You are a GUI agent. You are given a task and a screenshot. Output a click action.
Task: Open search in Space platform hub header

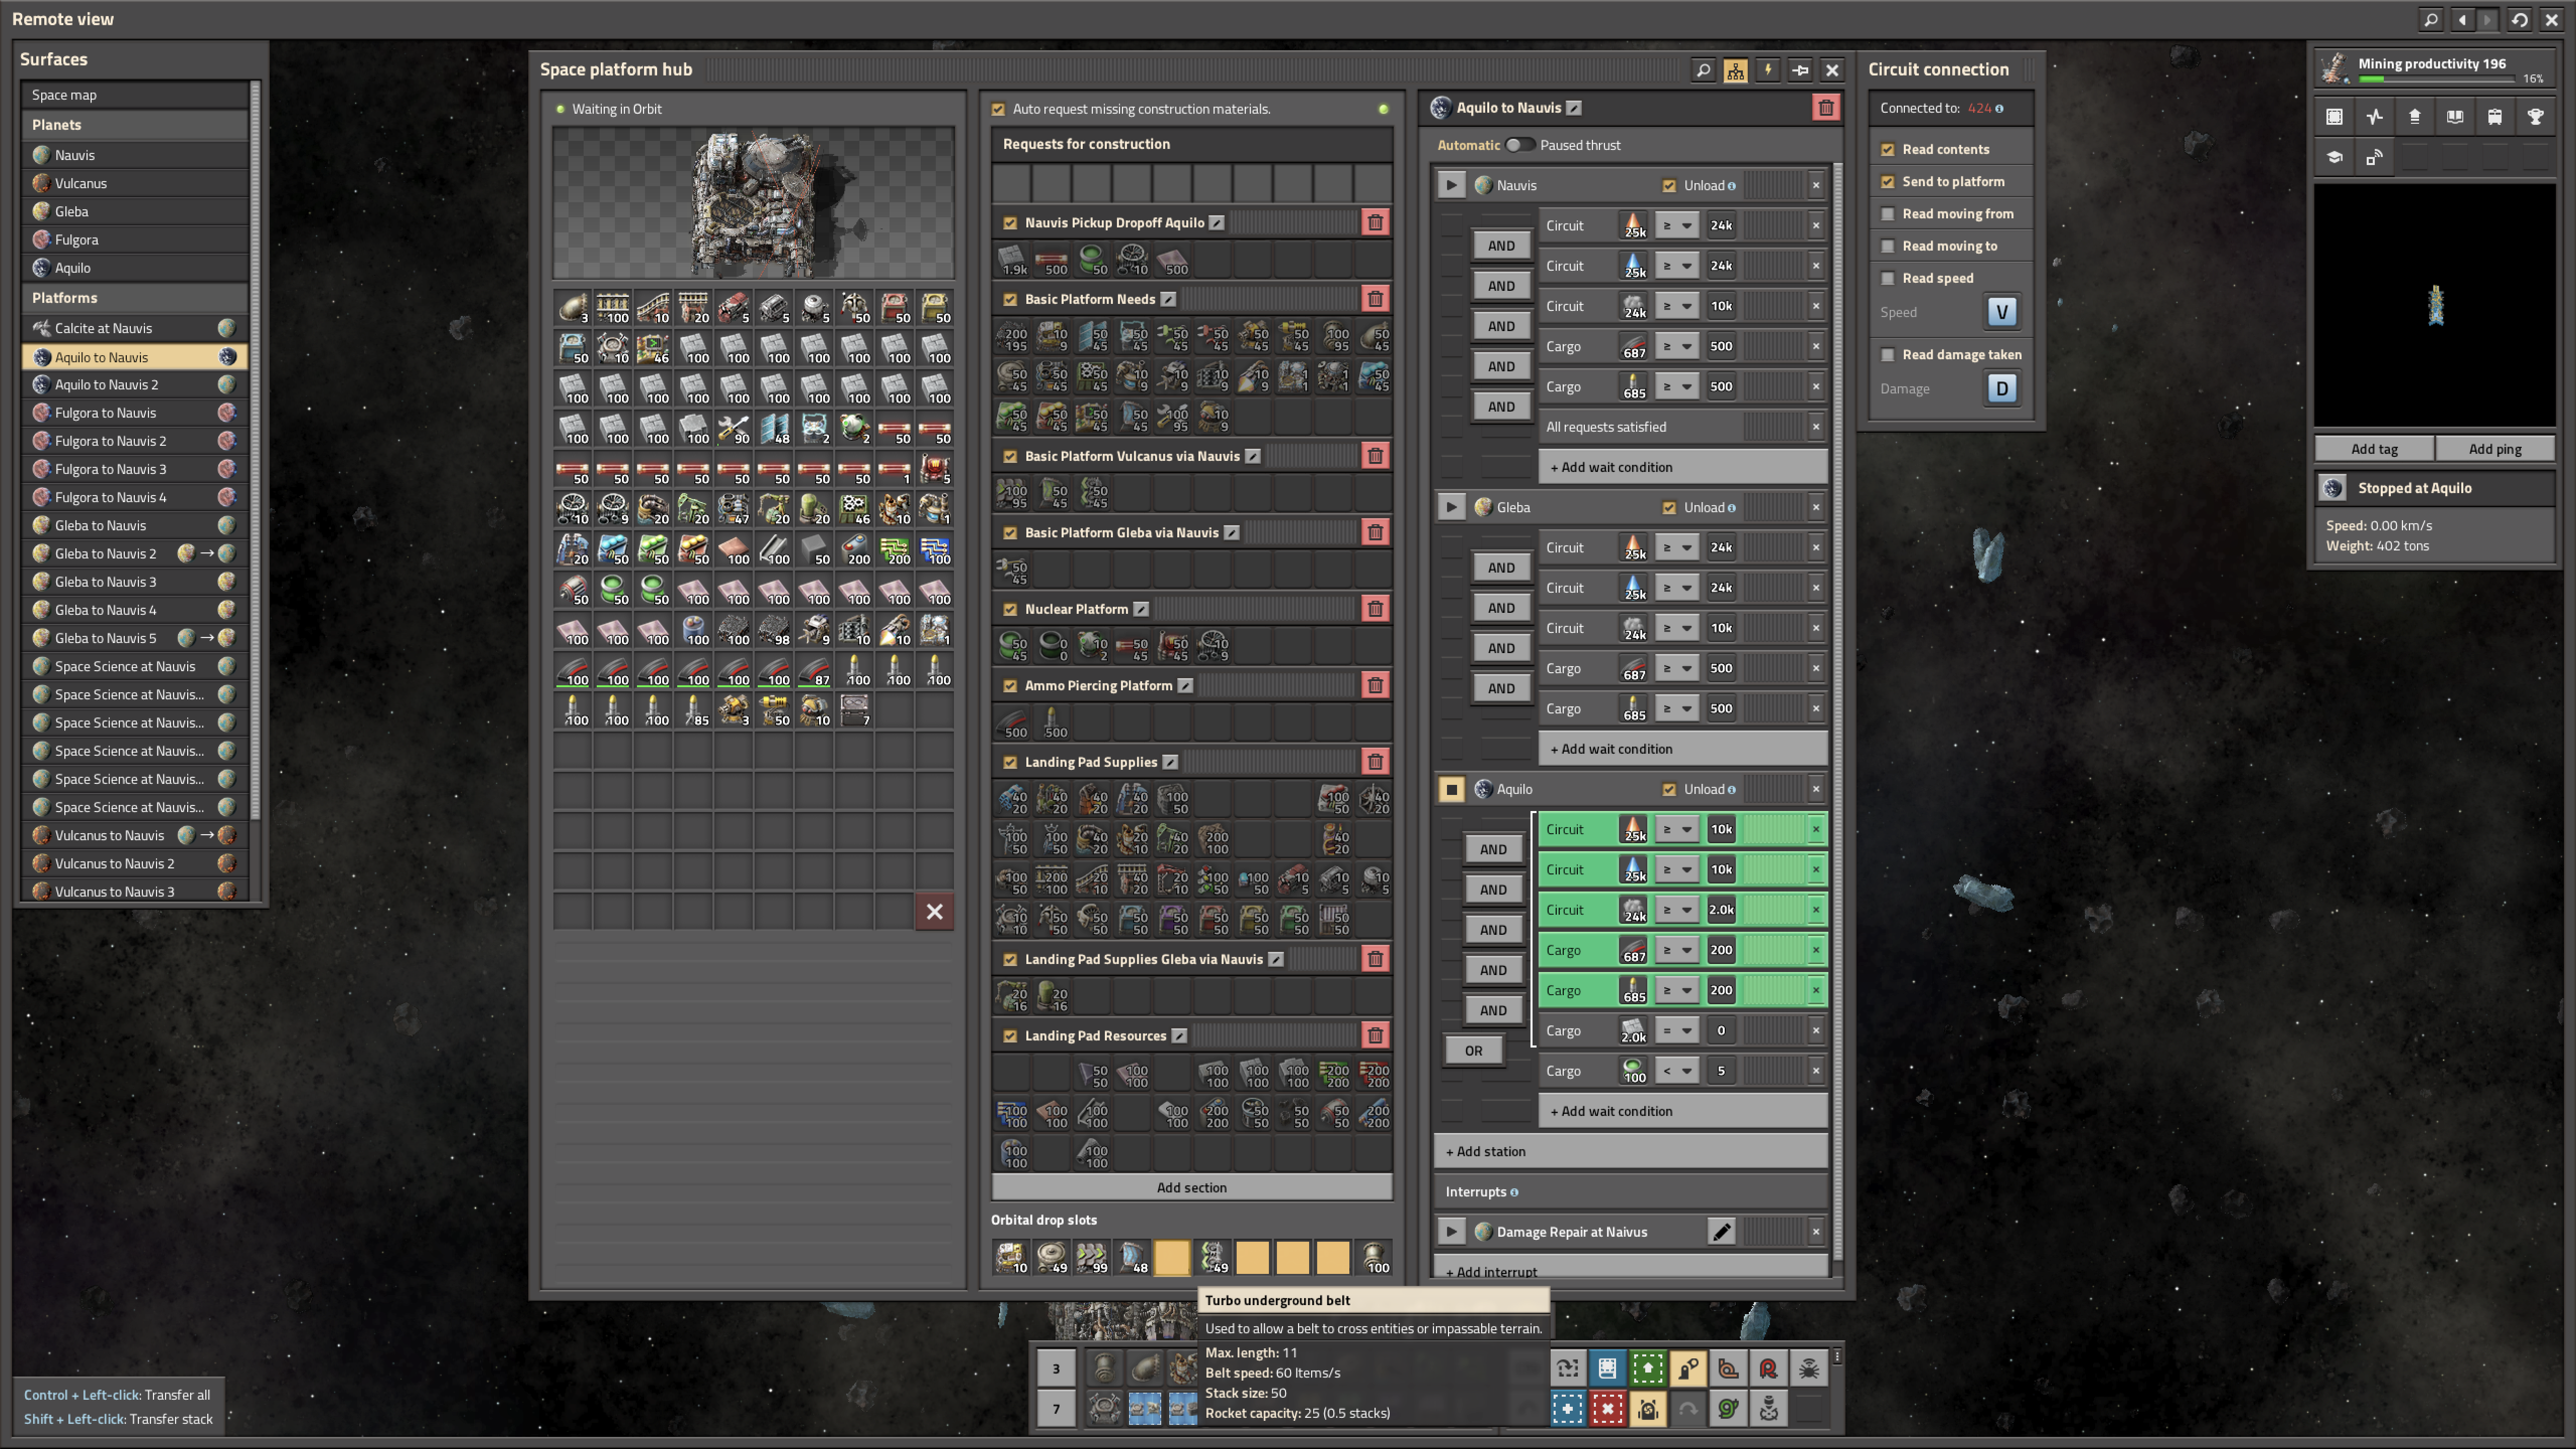1703,70
